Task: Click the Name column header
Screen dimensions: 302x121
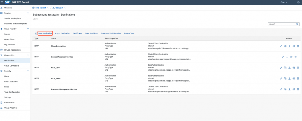Action: (x=53, y=39)
